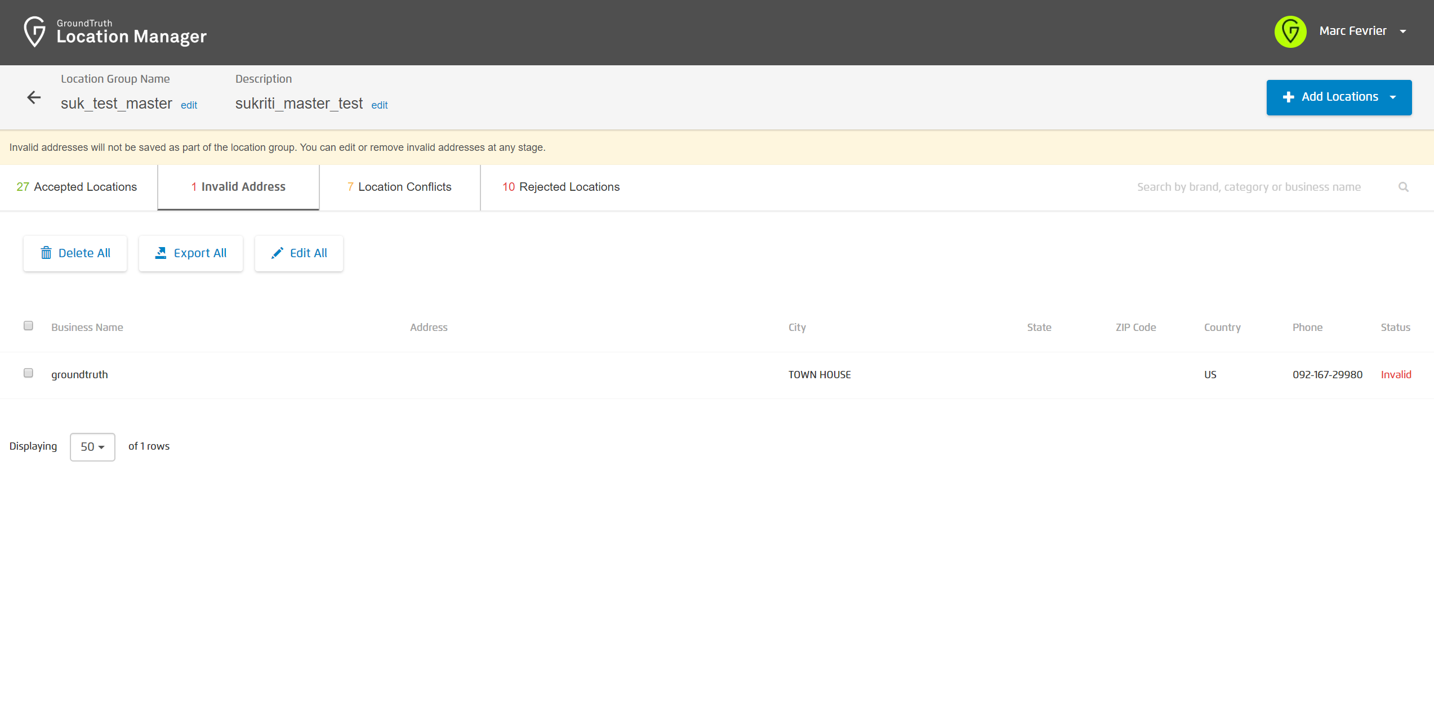Focus the search by brand input field
The image size is (1434, 712).
coord(1248,187)
